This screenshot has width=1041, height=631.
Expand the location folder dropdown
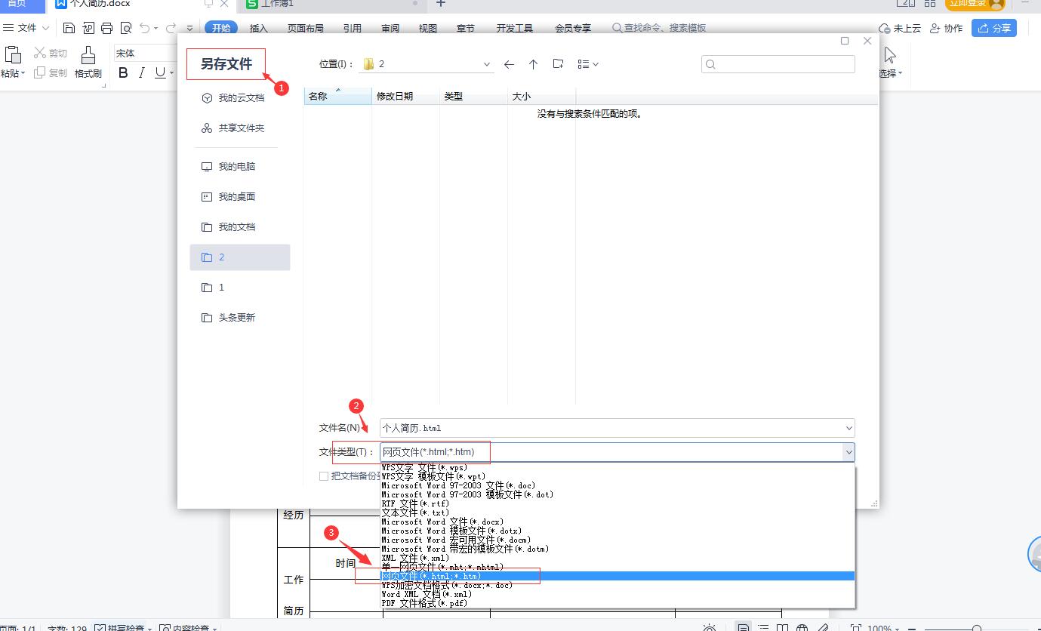click(487, 65)
